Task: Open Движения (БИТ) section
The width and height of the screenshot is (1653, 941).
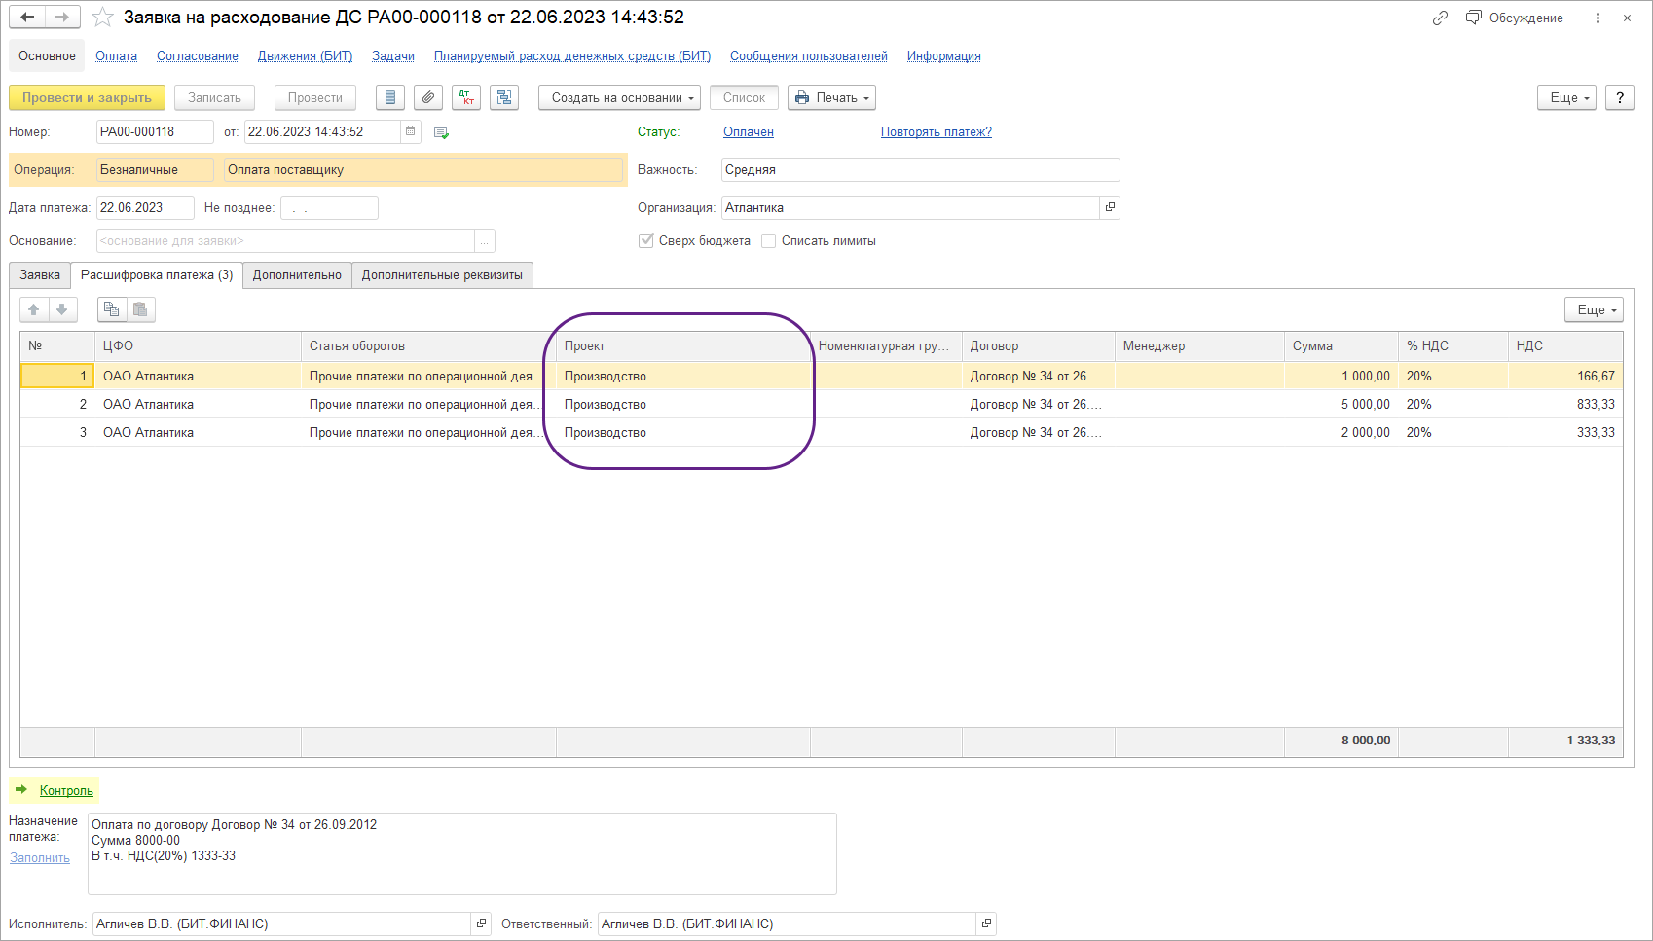Action: (305, 55)
